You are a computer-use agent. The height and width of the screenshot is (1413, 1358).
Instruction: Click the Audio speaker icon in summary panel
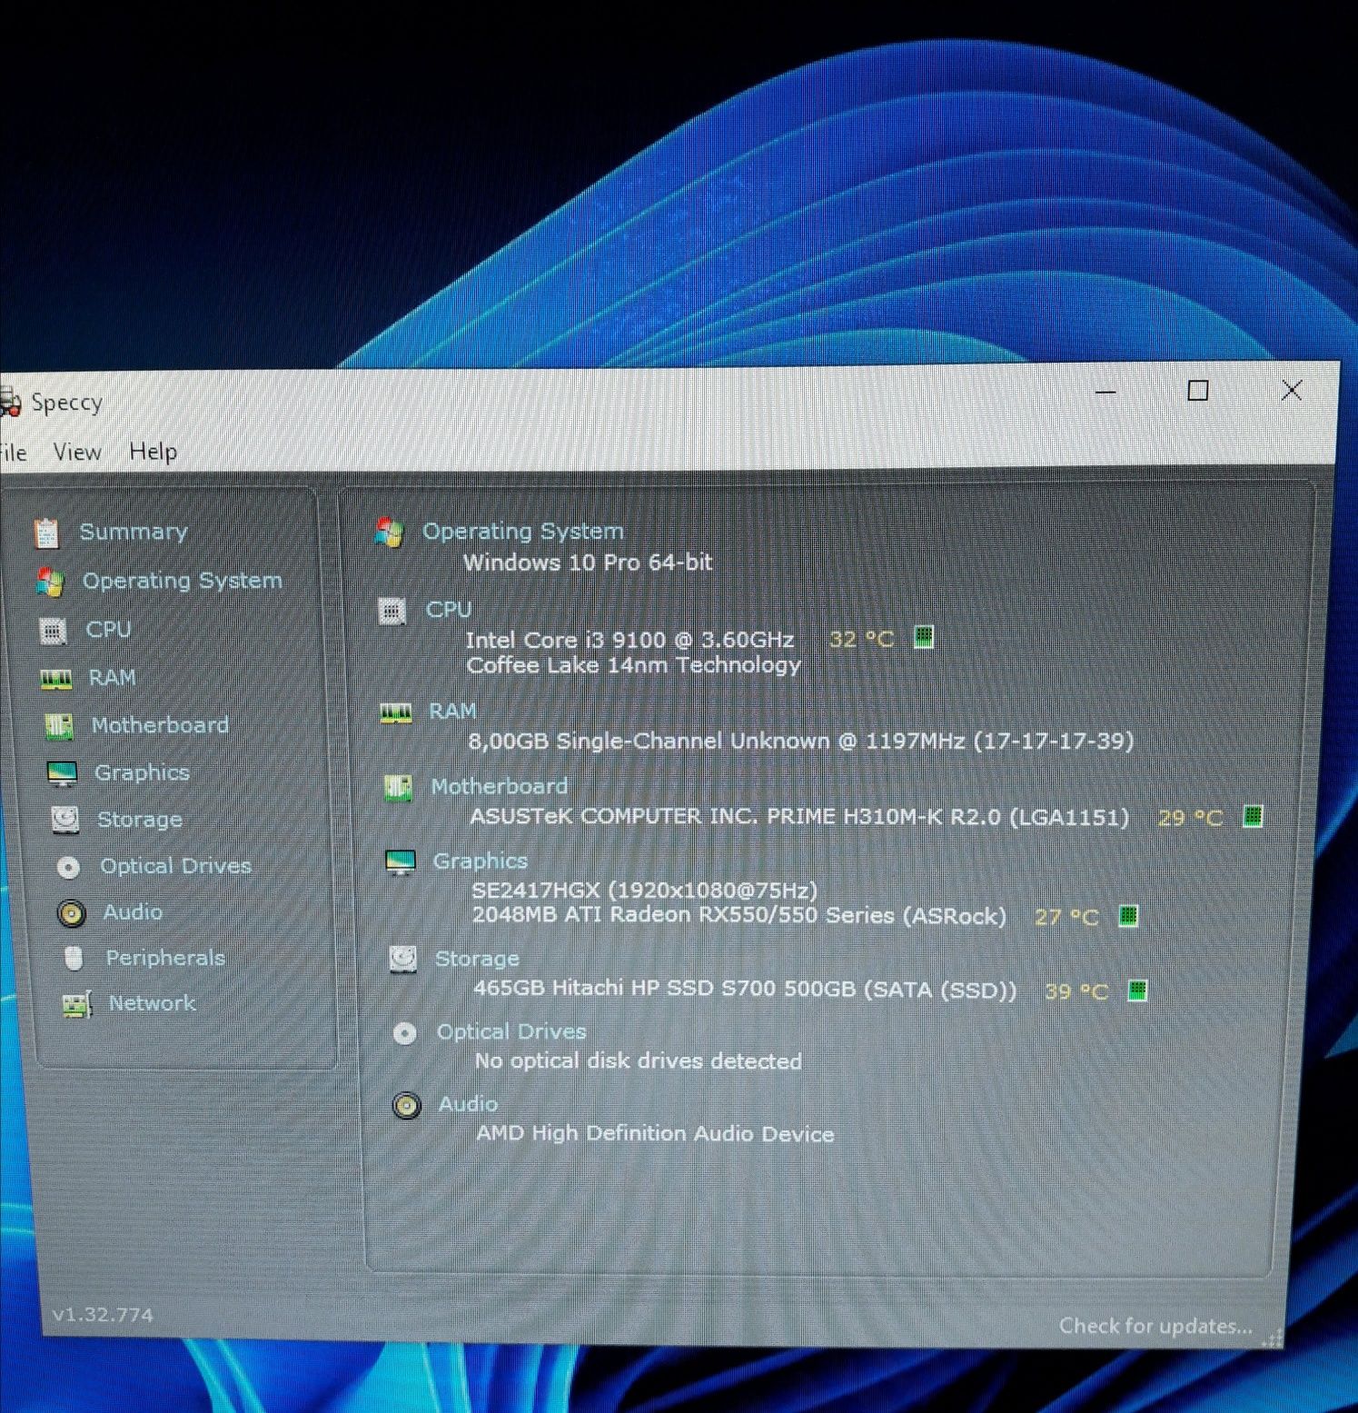407,1105
